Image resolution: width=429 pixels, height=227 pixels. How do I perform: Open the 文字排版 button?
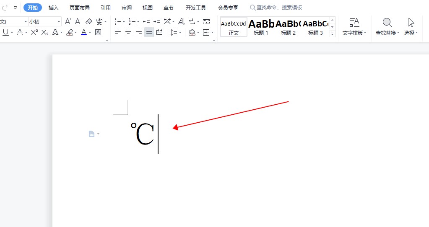coord(354,27)
